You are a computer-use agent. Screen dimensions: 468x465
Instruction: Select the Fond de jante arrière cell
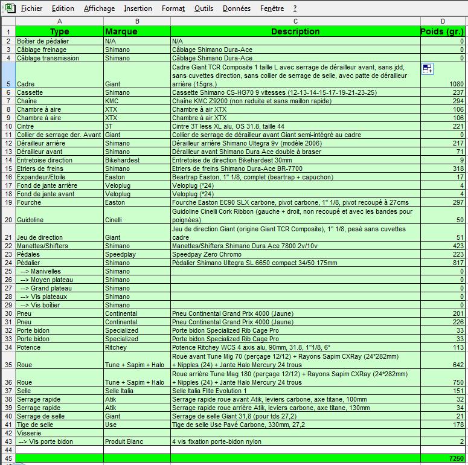click(x=59, y=185)
